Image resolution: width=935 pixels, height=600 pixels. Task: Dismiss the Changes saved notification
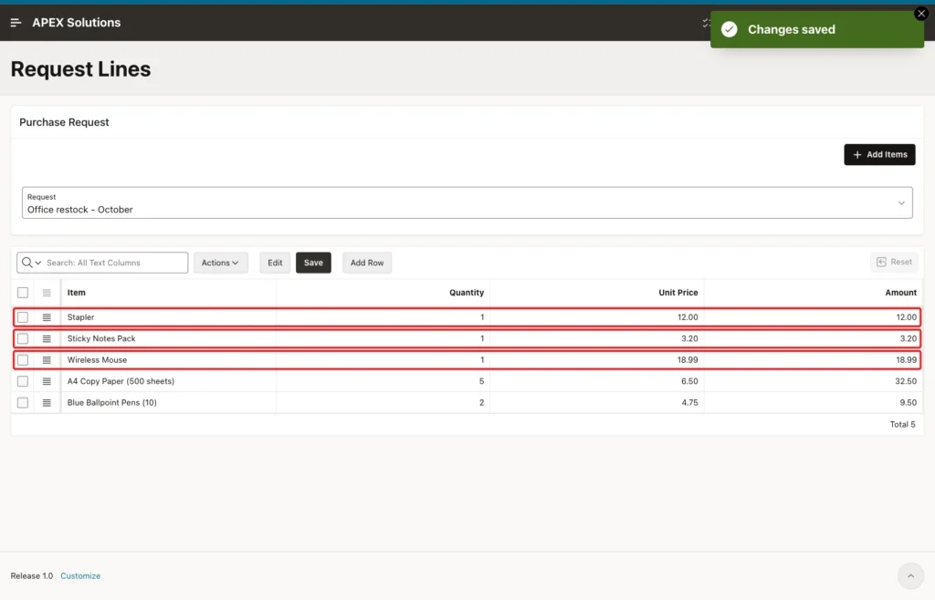(x=920, y=14)
